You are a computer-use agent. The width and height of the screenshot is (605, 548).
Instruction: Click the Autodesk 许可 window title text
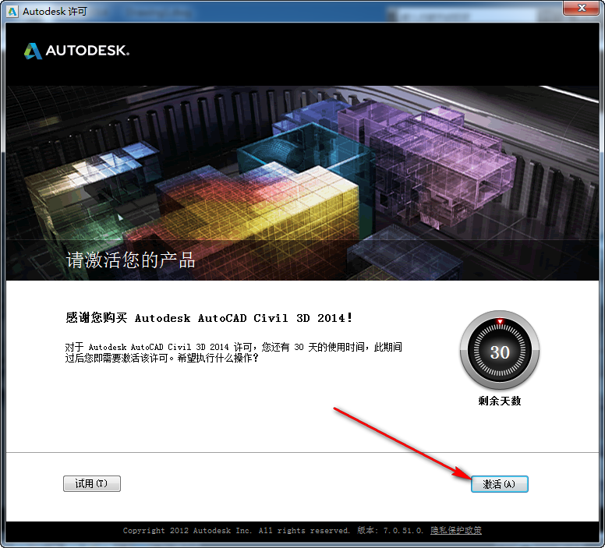pyautogui.click(x=55, y=12)
